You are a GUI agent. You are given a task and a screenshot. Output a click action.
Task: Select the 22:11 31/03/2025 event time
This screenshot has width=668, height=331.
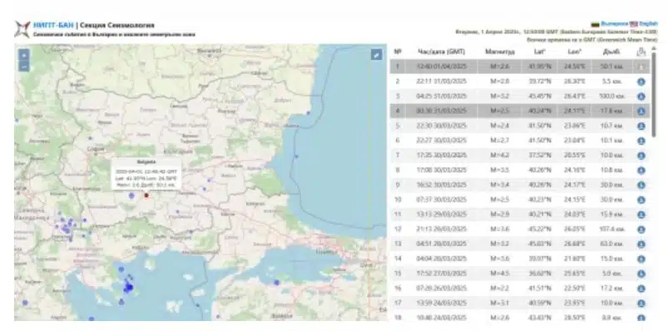[x=442, y=82]
